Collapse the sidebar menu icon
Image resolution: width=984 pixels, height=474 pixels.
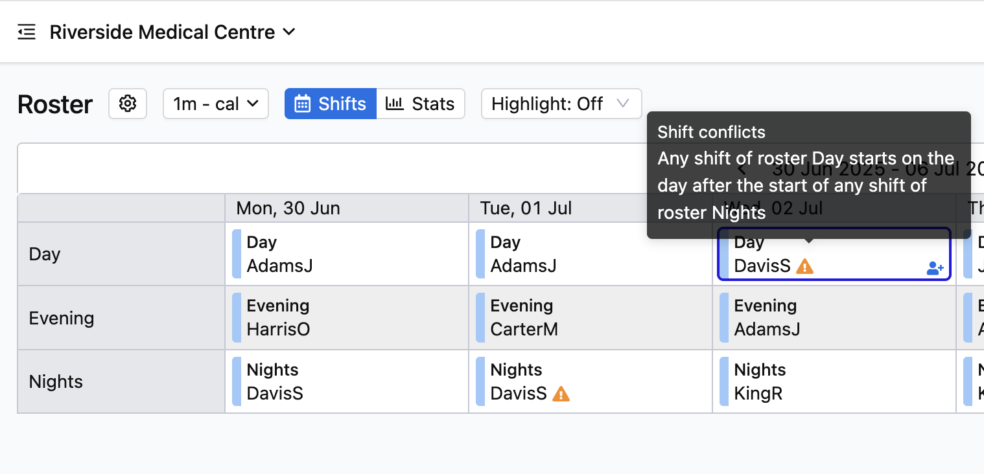click(x=27, y=32)
